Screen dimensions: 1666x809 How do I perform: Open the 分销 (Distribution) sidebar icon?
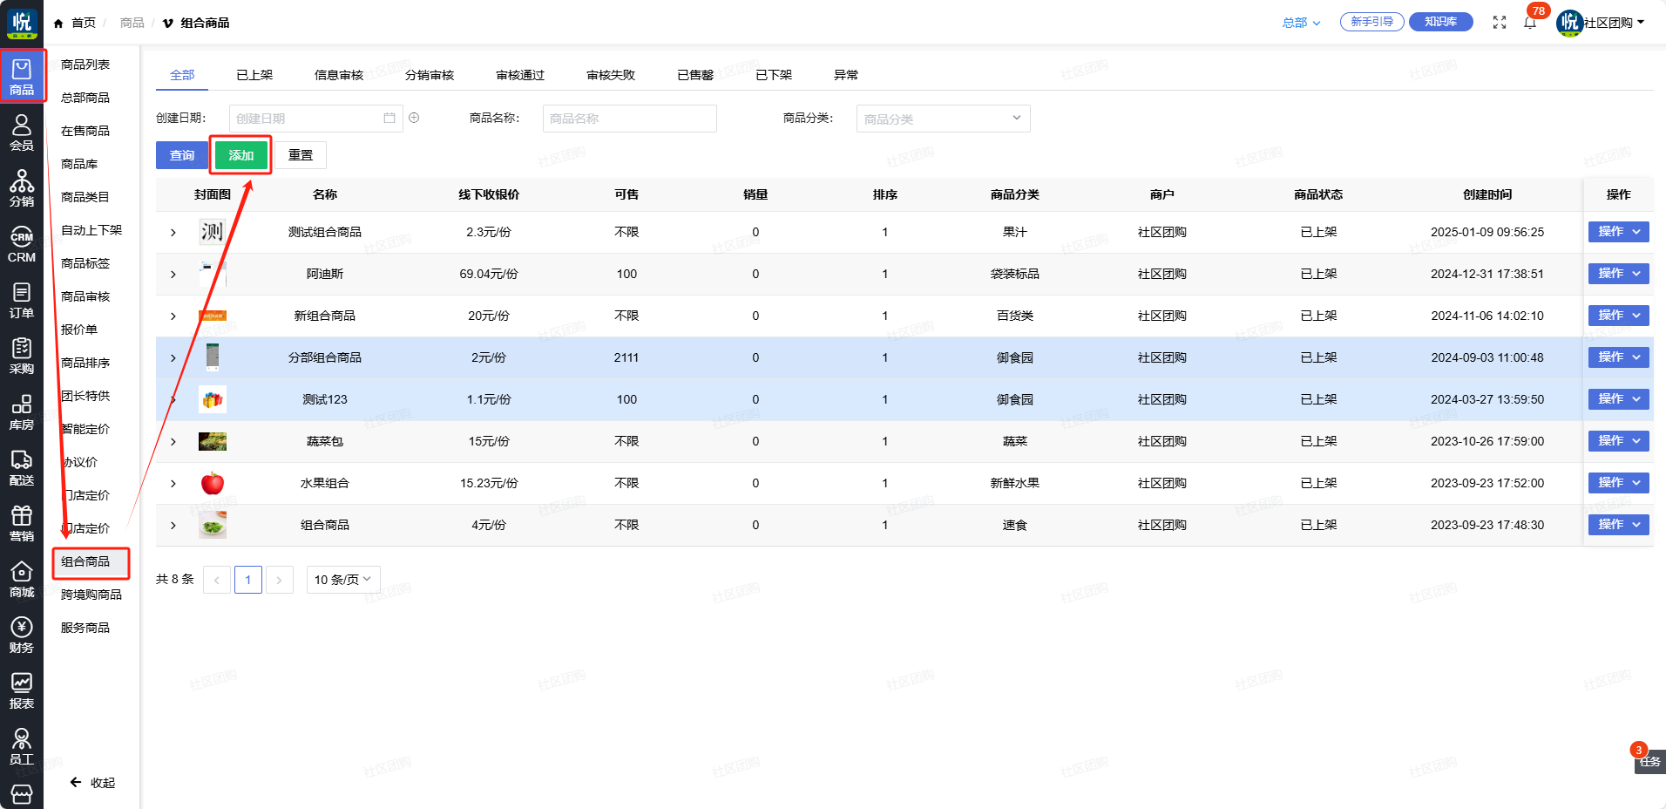click(x=22, y=188)
